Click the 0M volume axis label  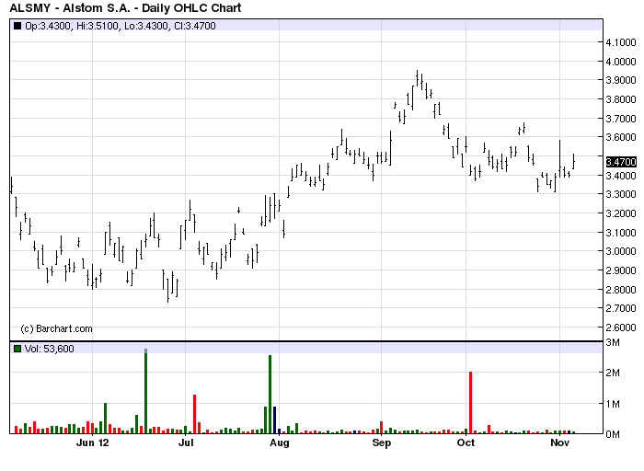(x=613, y=434)
